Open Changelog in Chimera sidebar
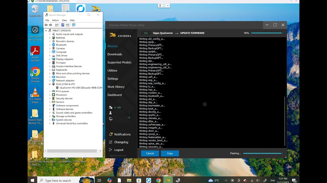The height and width of the screenshot is (183, 327). click(x=119, y=142)
